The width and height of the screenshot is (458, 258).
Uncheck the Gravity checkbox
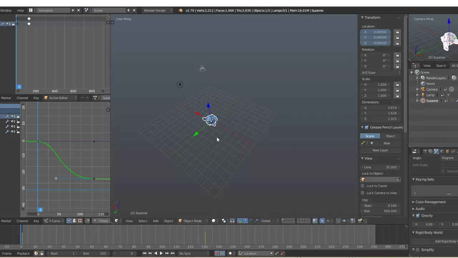(418, 216)
